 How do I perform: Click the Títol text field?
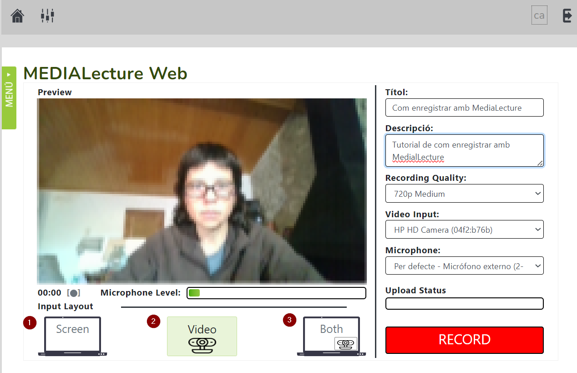click(465, 108)
